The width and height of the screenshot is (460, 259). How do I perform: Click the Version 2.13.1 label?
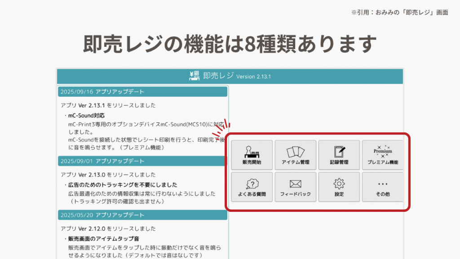coord(253,77)
